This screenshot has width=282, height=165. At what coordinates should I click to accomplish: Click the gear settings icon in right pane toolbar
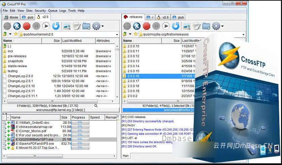216,26
